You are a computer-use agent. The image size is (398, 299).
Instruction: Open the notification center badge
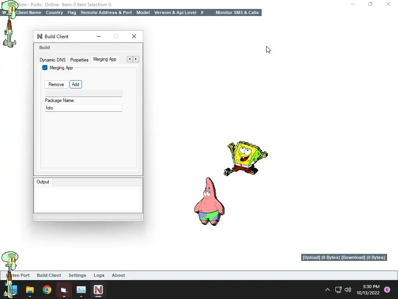(387, 290)
